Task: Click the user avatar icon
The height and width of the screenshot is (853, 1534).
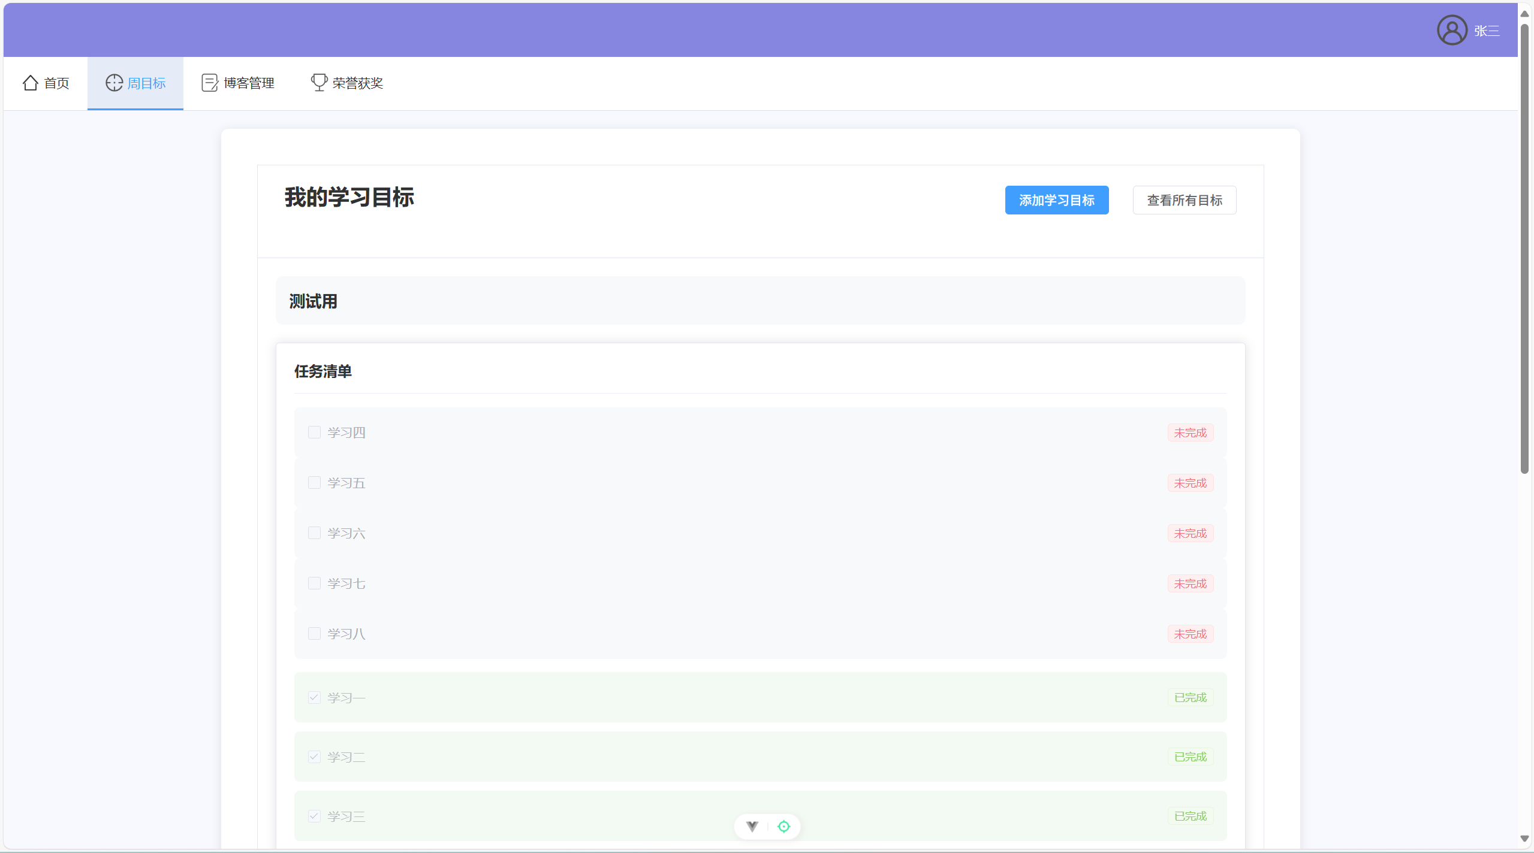Action: (1451, 30)
